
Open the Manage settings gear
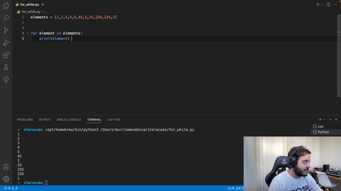(6, 179)
